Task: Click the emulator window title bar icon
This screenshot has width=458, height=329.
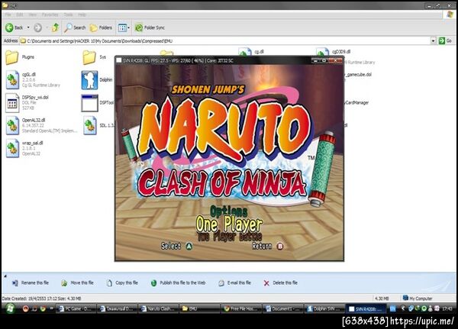Action: coord(119,60)
